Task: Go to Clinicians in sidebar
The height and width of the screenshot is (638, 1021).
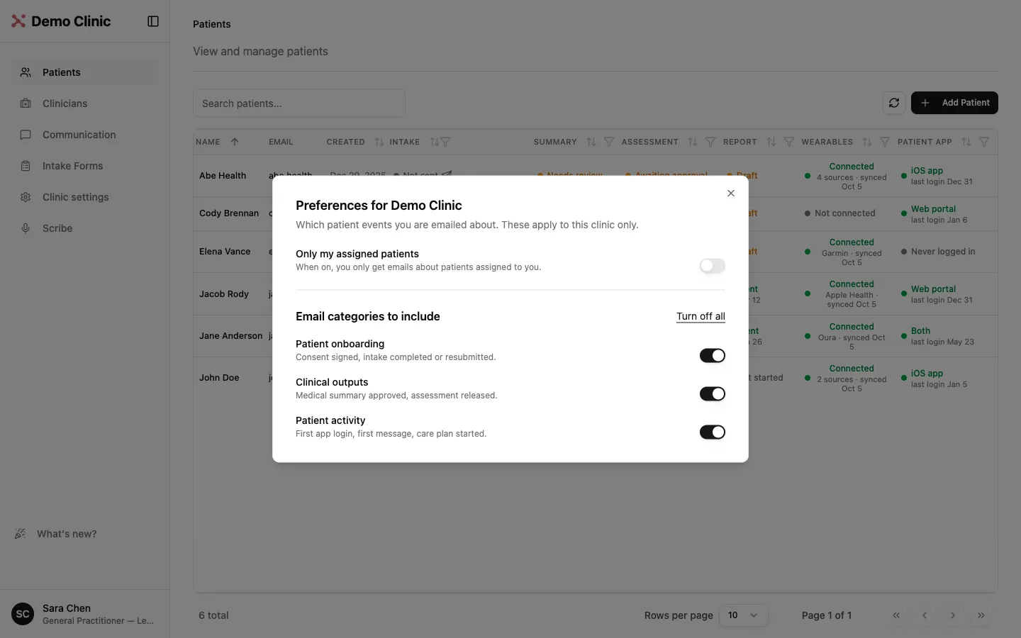Action: pyautogui.click(x=85, y=103)
